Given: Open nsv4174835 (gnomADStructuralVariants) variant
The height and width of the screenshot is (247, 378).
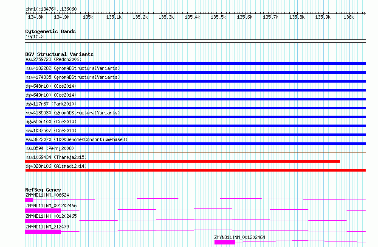Looking at the screenshot, I should pyautogui.click(x=73, y=77).
